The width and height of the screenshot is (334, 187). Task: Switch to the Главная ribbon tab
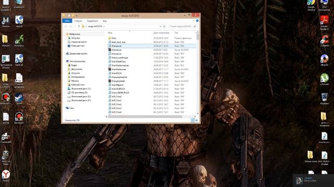coord(78,21)
